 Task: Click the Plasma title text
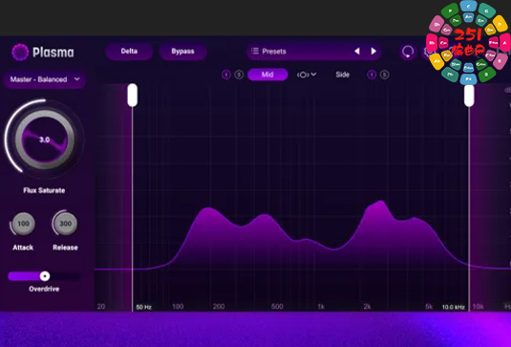[53, 53]
